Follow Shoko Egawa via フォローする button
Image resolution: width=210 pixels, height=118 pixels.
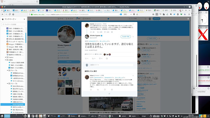tap(126, 36)
